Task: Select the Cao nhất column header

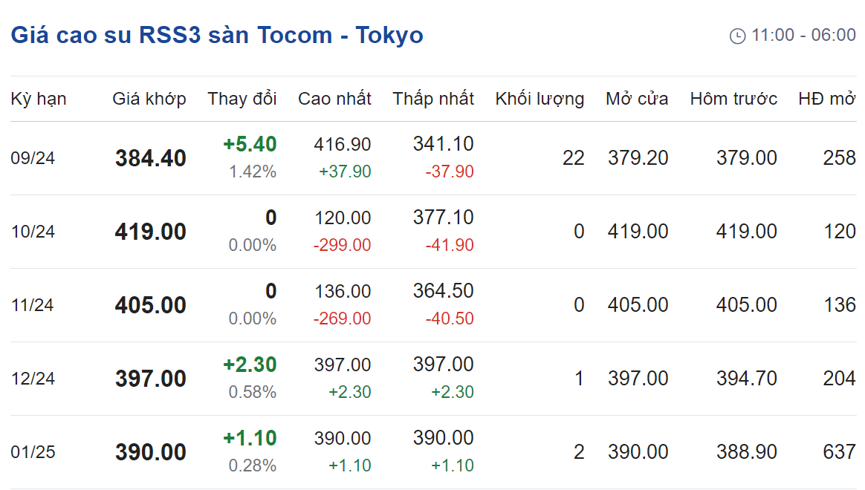Action: pos(334,99)
